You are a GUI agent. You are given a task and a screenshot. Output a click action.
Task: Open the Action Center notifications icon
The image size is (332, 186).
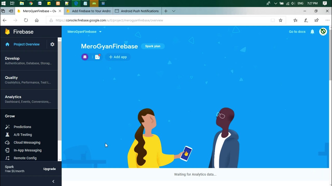coord(325,3)
